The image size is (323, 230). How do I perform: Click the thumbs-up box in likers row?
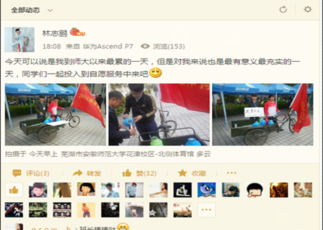[14, 190]
